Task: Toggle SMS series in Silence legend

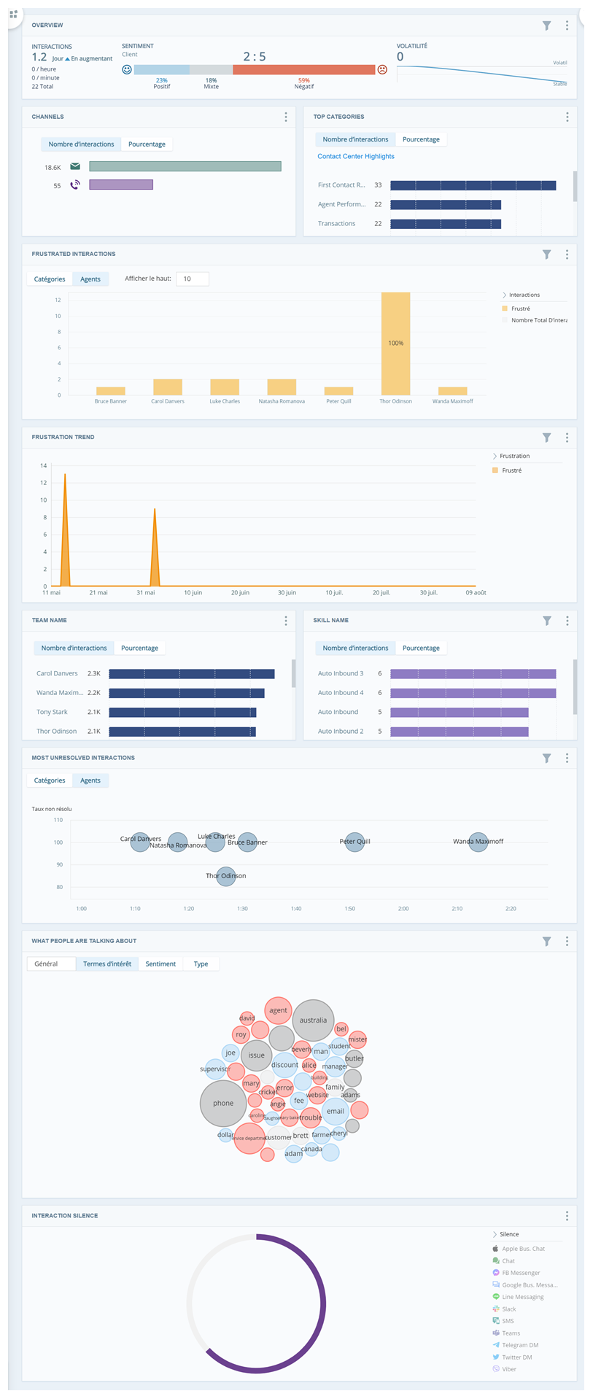Action: [x=503, y=1321]
